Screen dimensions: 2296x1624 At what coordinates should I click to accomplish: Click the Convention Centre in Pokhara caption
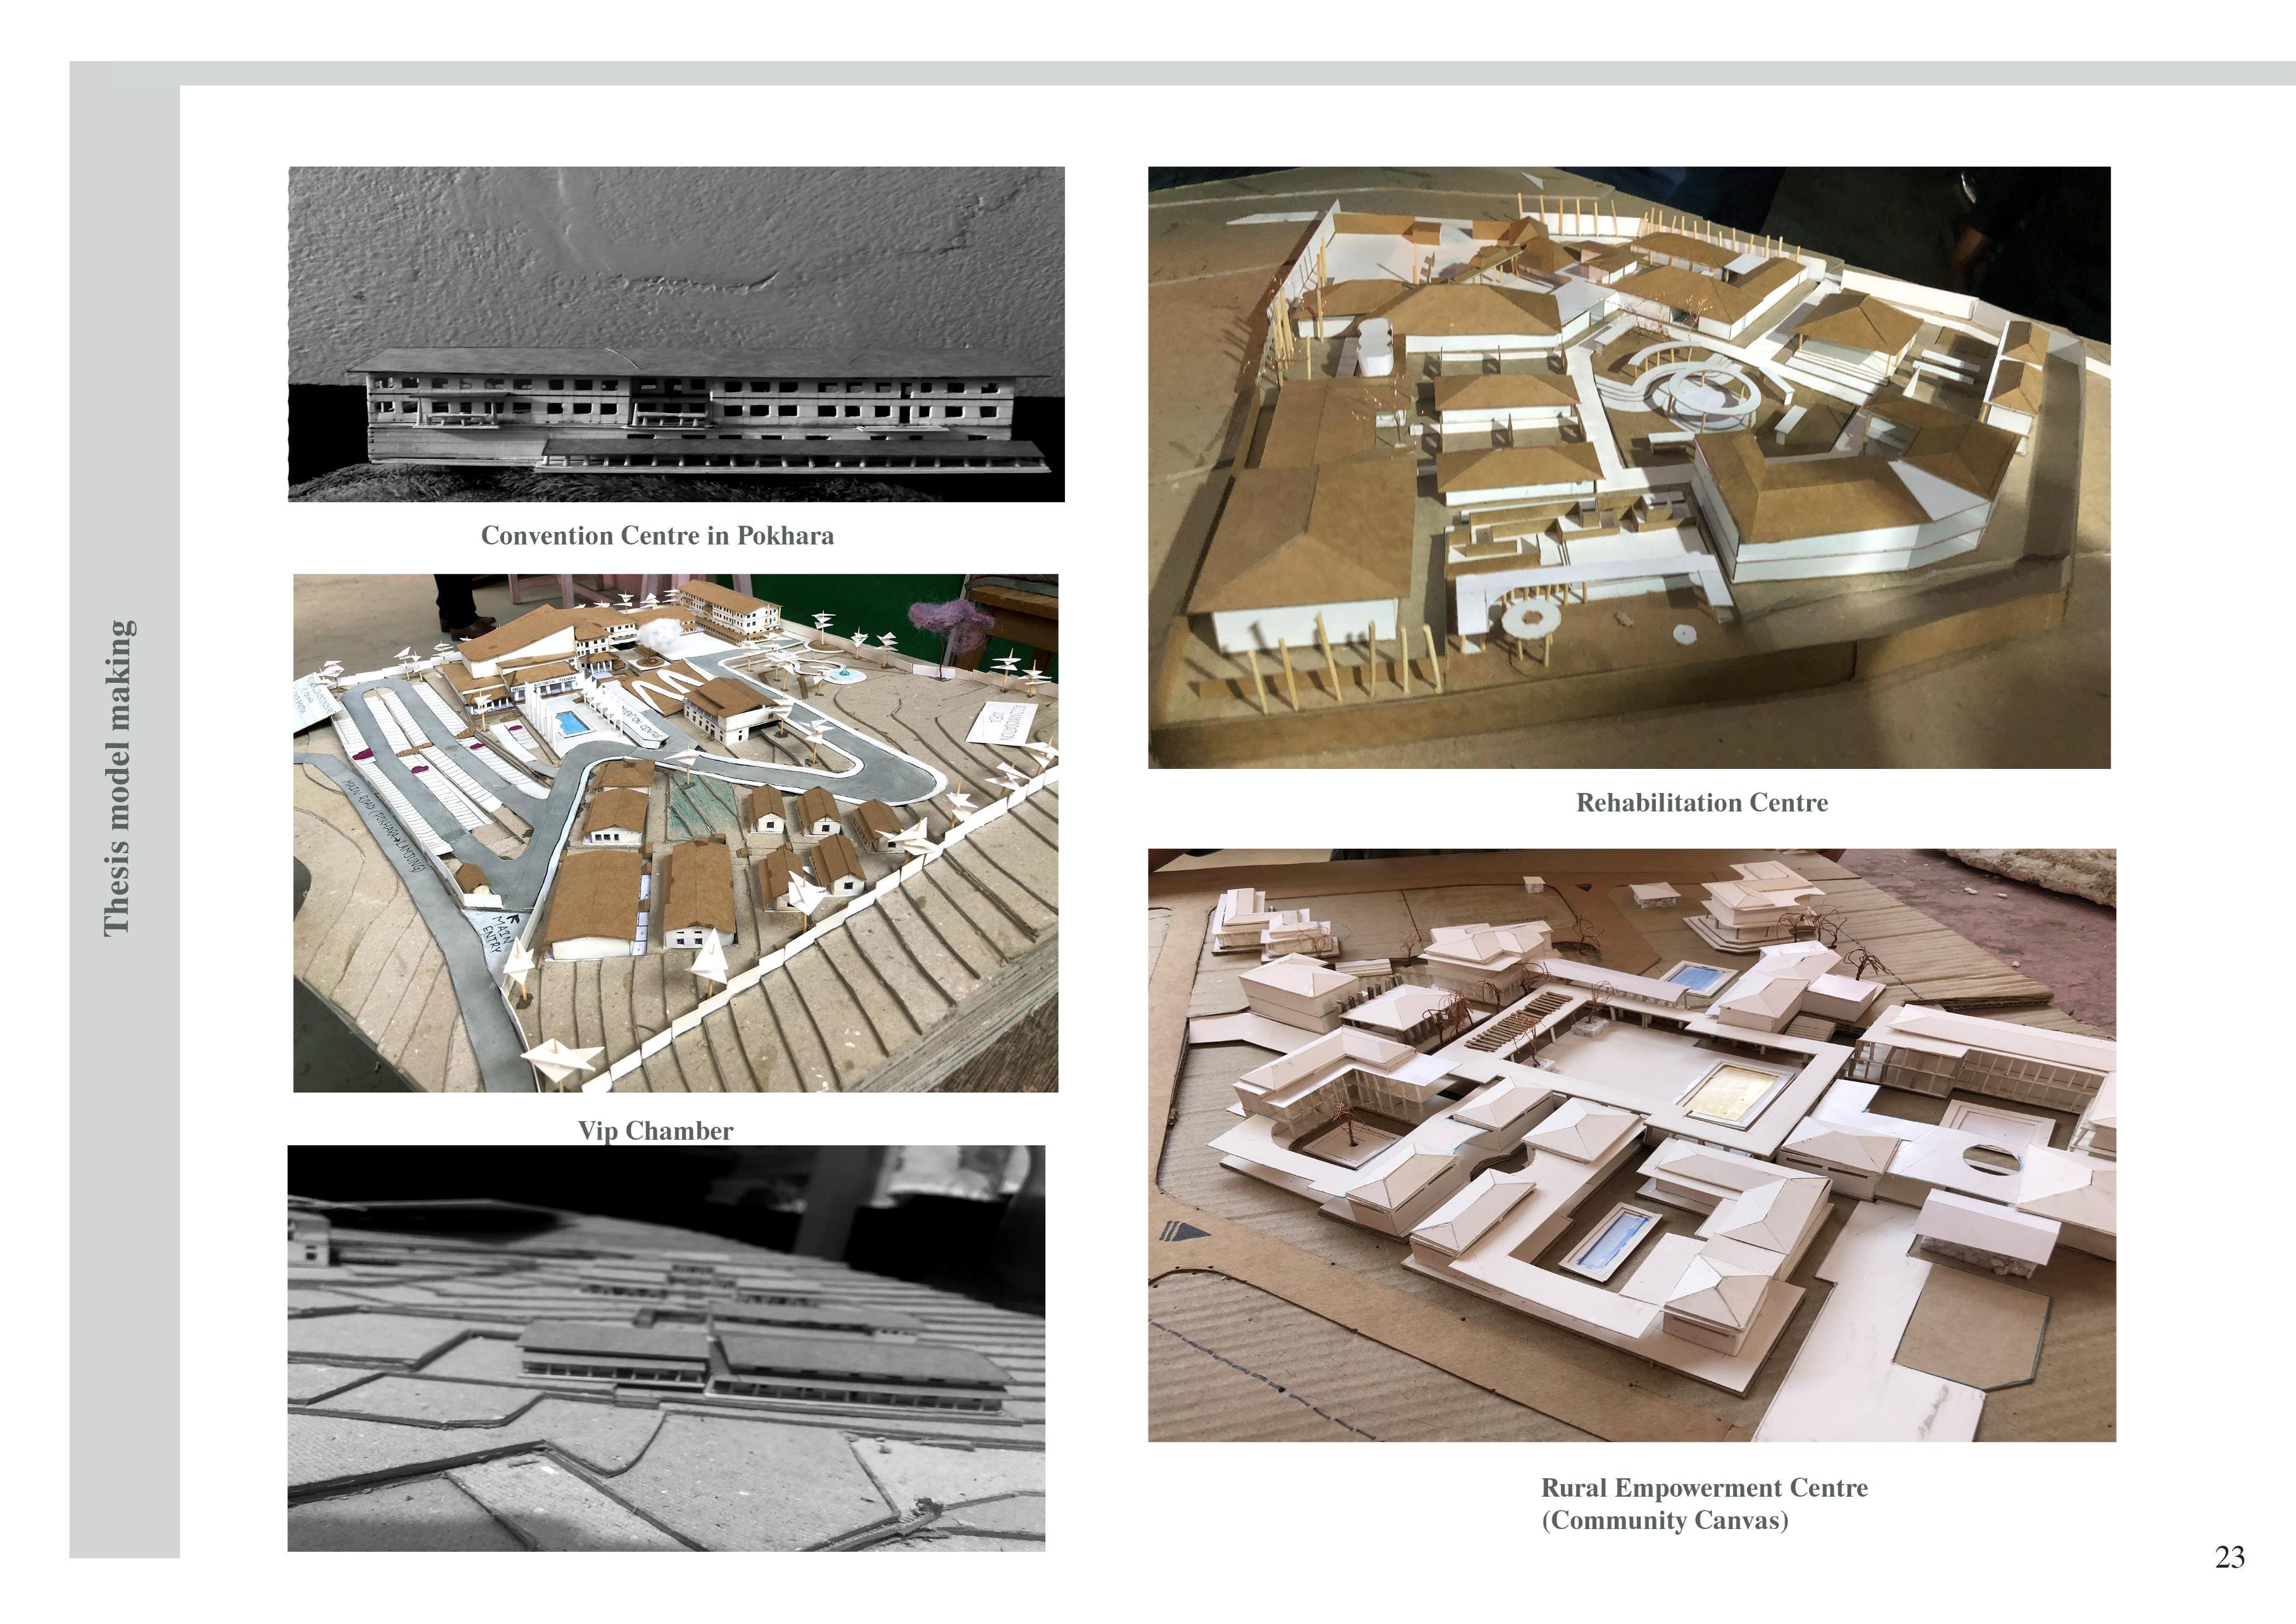pyautogui.click(x=657, y=536)
